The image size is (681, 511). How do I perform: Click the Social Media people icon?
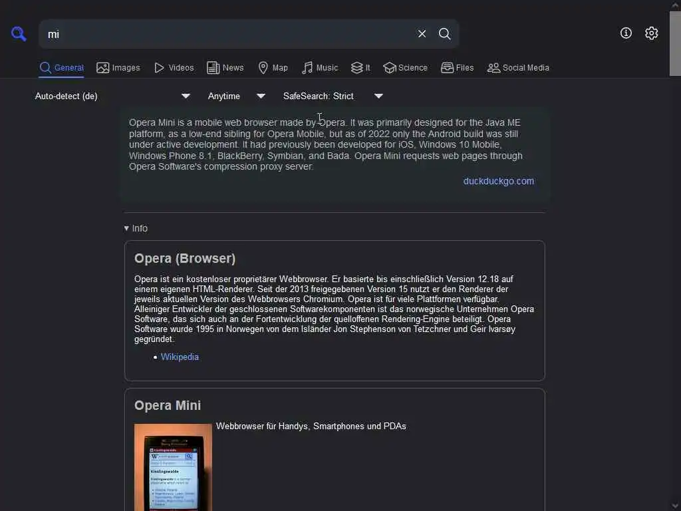(x=494, y=68)
